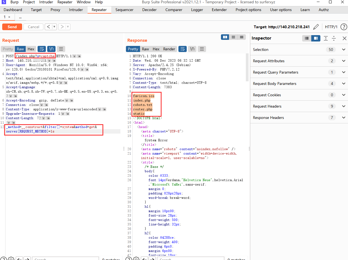Viewport: 348px width, 260px height.
Task: Switch to the Decoder tab
Action: 149,10
